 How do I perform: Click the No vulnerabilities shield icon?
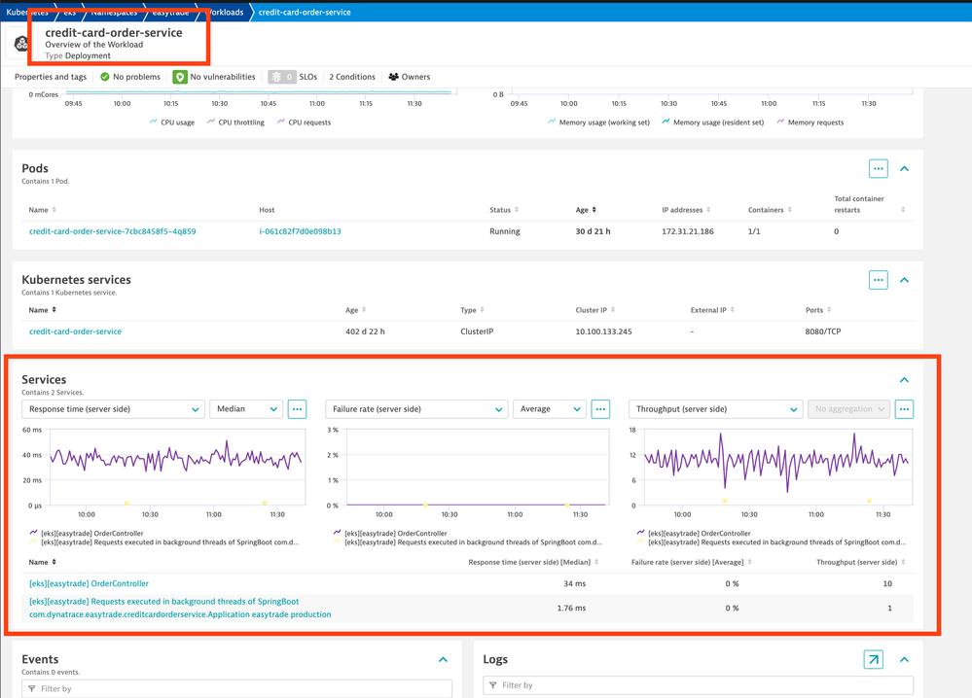[x=180, y=77]
